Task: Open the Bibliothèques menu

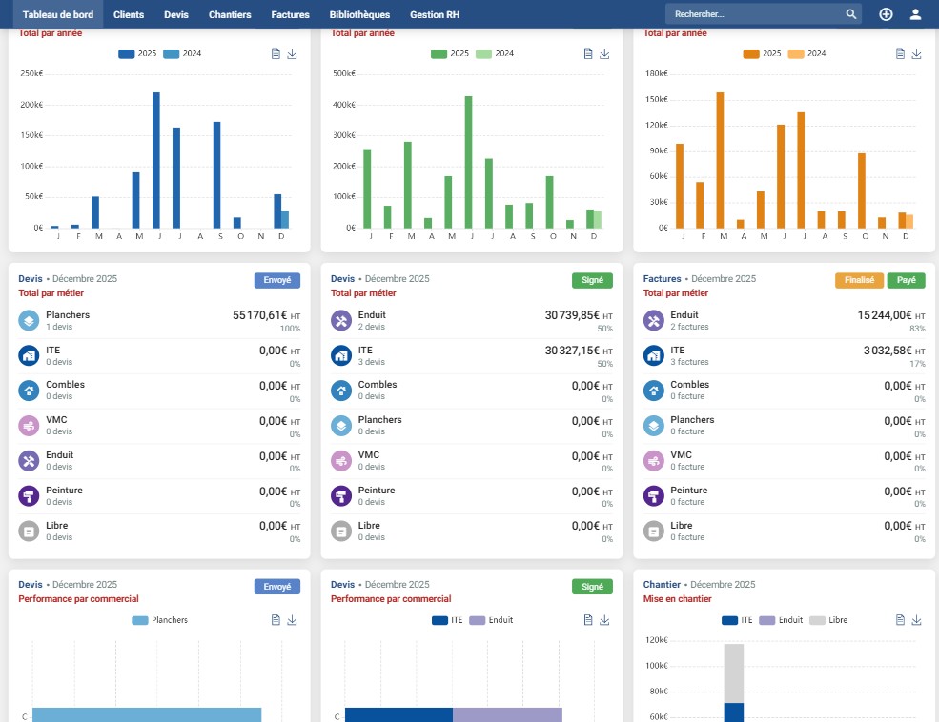Action: coord(359,14)
